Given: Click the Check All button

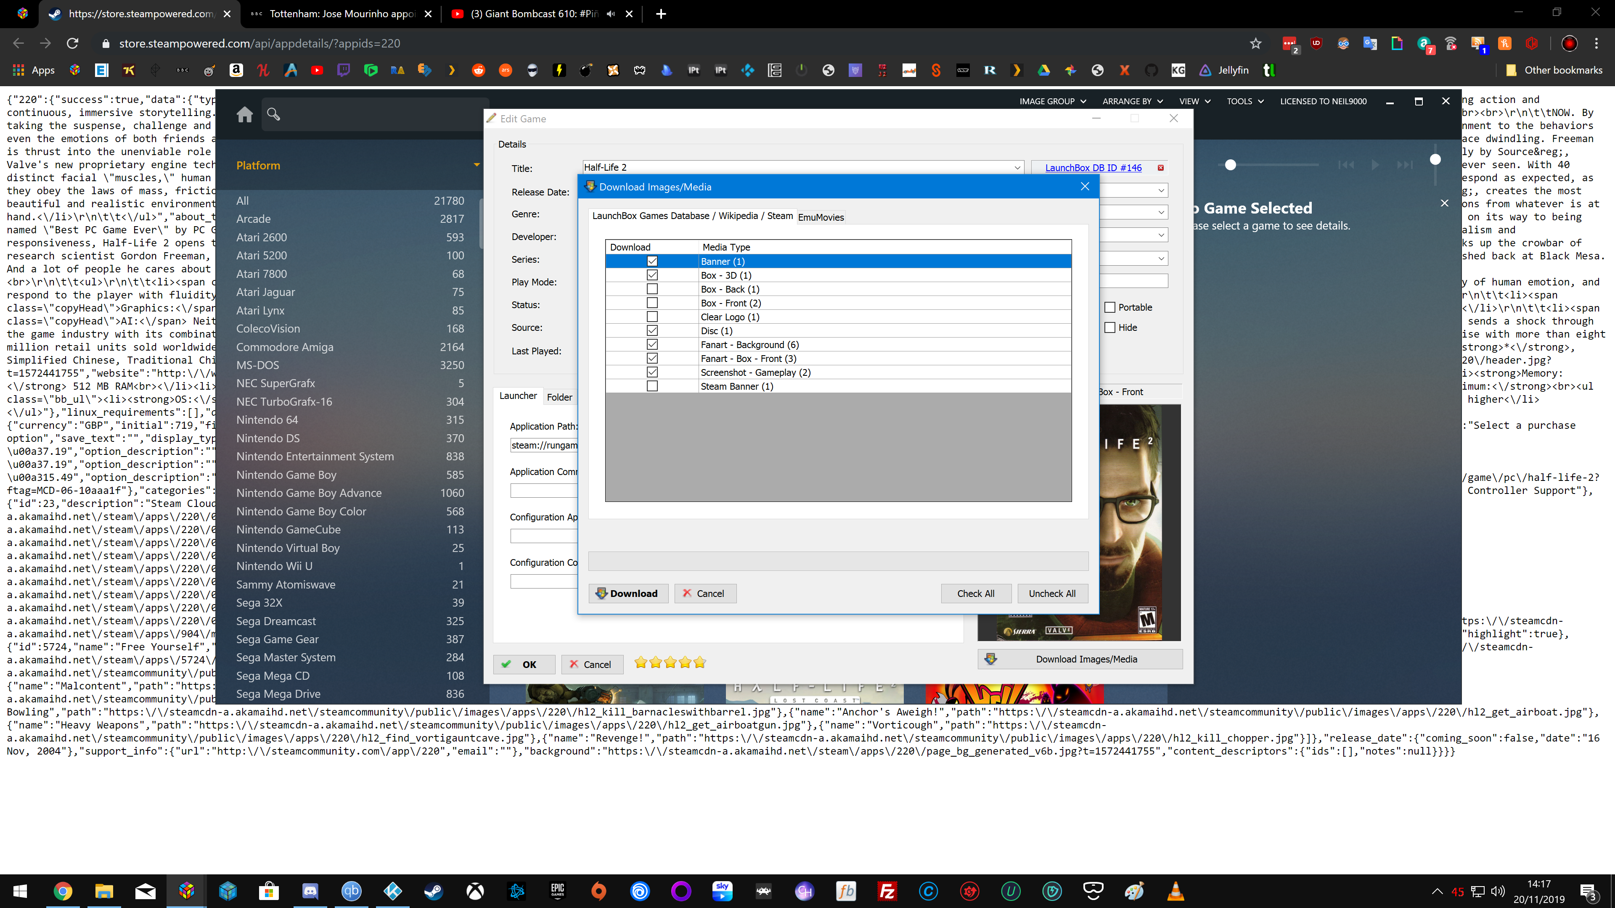Looking at the screenshot, I should click(976, 594).
